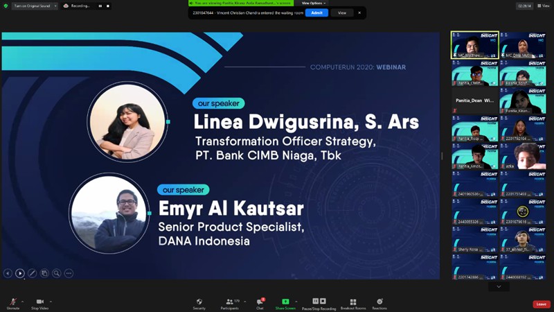This screenshot has height=312, width=554.
Task: Dismiss the waiting room notification
Action: [x=359, y=12]
